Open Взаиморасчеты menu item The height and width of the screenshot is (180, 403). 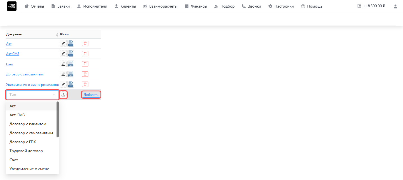point(160,6)
